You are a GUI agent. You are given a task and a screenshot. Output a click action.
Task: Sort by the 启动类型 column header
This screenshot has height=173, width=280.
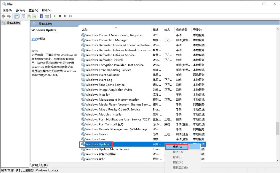(x=183, y=30)
